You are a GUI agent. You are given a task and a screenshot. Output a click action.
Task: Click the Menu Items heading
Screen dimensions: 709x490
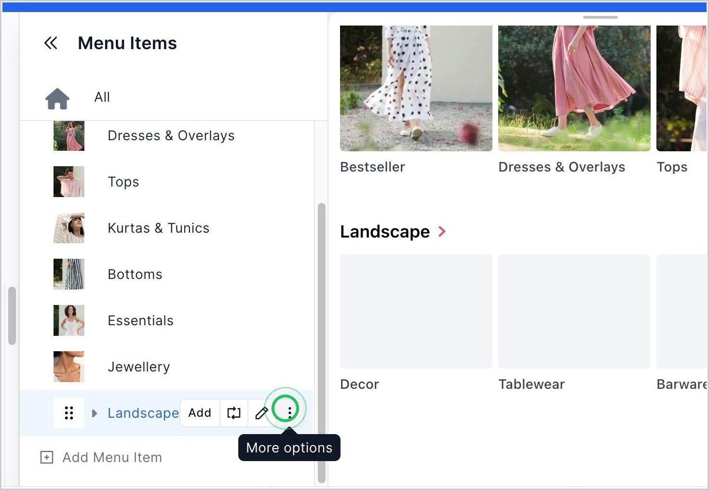click(127, 43)
